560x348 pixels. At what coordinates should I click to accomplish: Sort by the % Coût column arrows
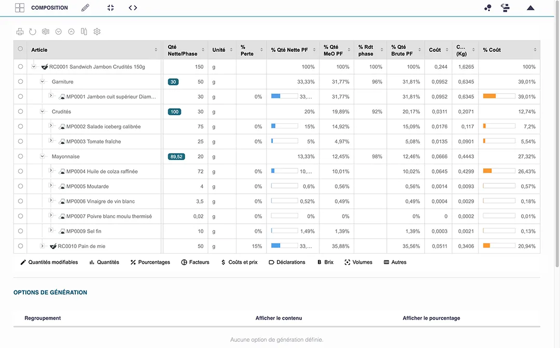535,50
